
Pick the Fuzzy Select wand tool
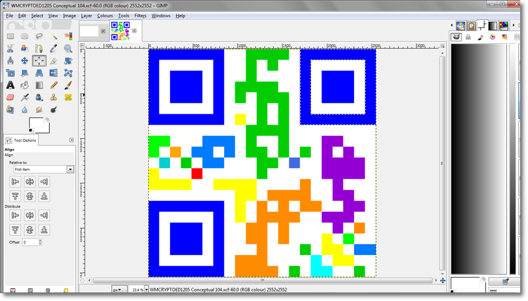click(x=54, y=36)
